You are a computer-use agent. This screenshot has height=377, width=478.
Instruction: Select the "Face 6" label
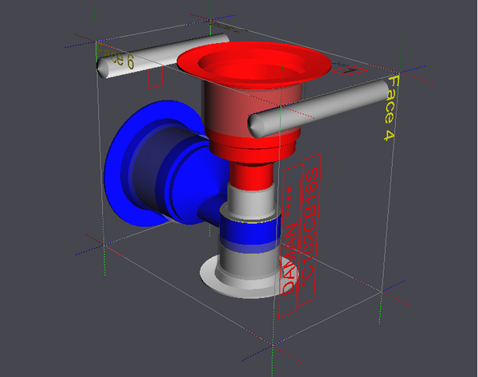115,57
